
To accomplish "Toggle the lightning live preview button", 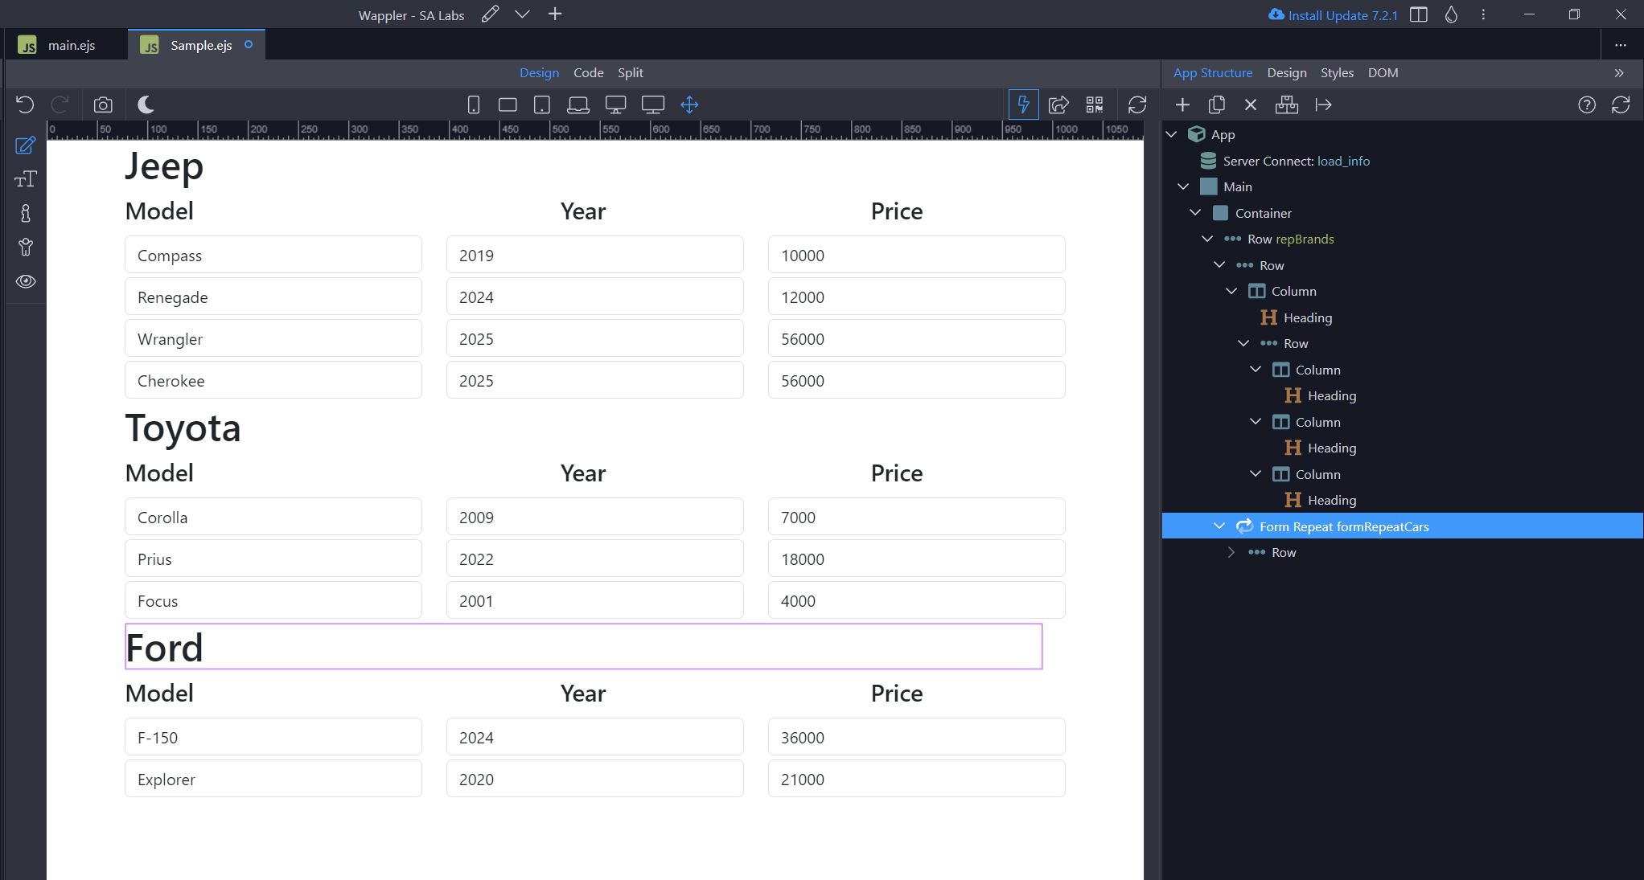I will click(1023, 104).
